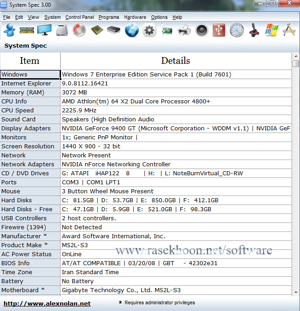The width and height of the screenshot is (300, 311).
Task: Select the Internet Explorer row label
Action: click(30, 84)
